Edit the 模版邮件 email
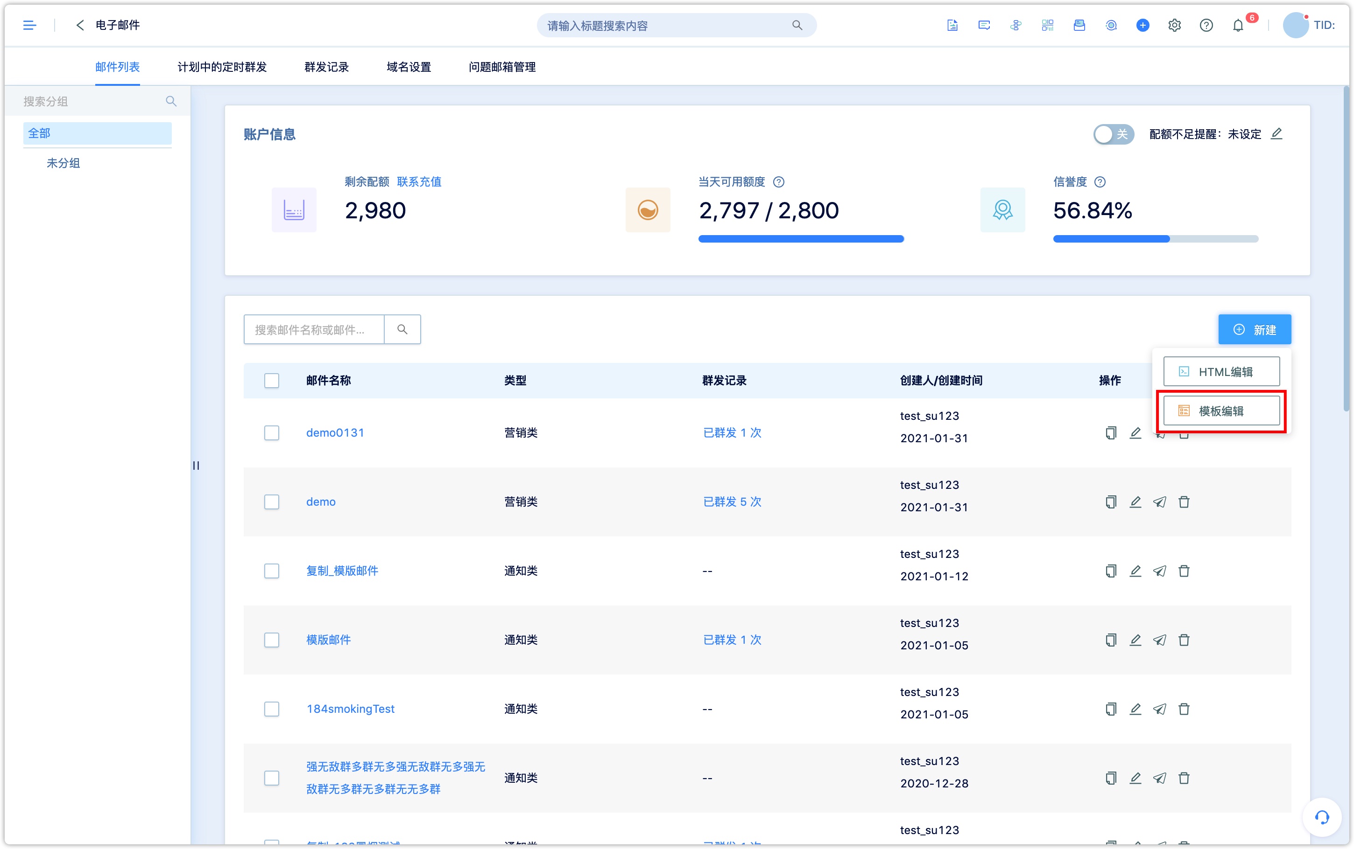This screenshot has width=1354, height=849. pos(1135,640)
